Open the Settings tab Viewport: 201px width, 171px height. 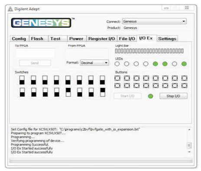pyautogui.click(x=167, y=39)
